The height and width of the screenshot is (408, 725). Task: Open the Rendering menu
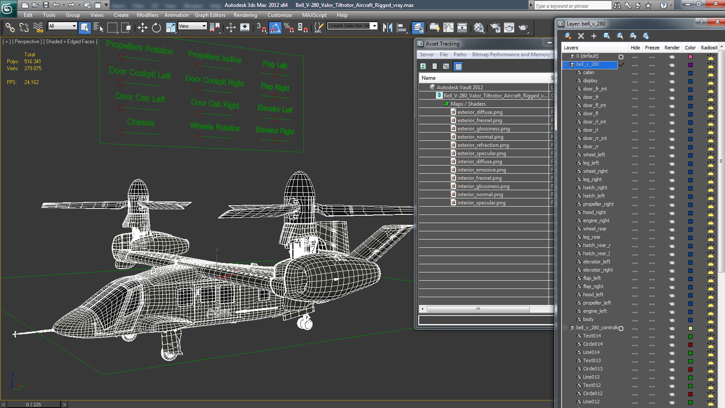point(245,15)
